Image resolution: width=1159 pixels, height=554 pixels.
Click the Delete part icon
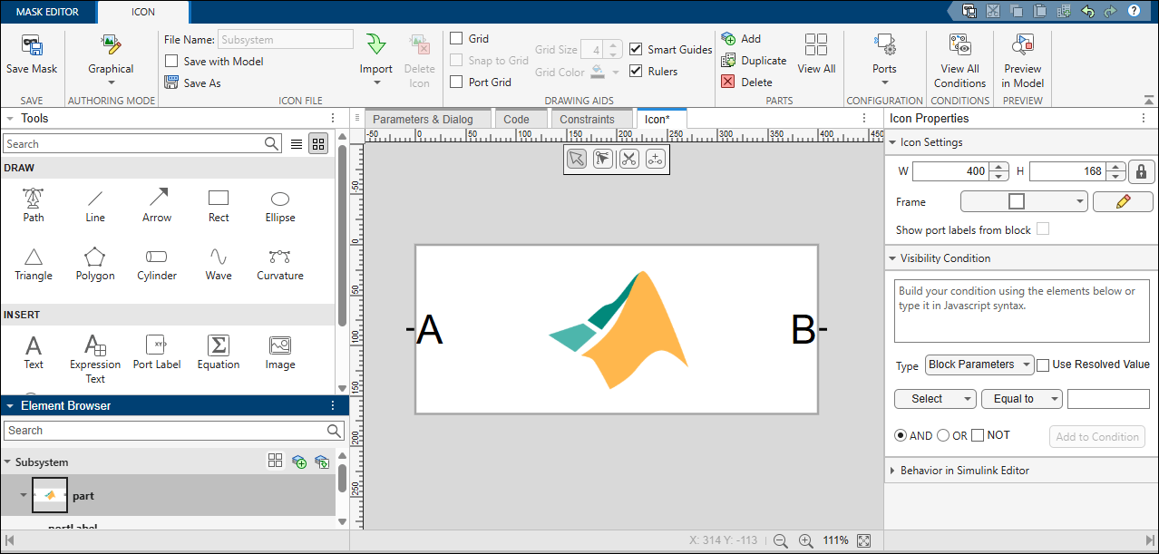pos(728,82)
